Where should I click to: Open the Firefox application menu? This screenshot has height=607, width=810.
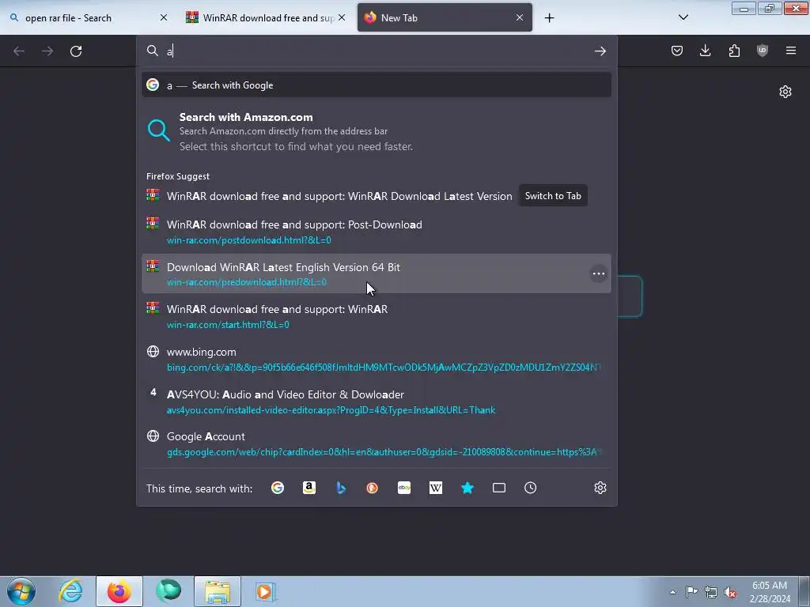point(791,51)
